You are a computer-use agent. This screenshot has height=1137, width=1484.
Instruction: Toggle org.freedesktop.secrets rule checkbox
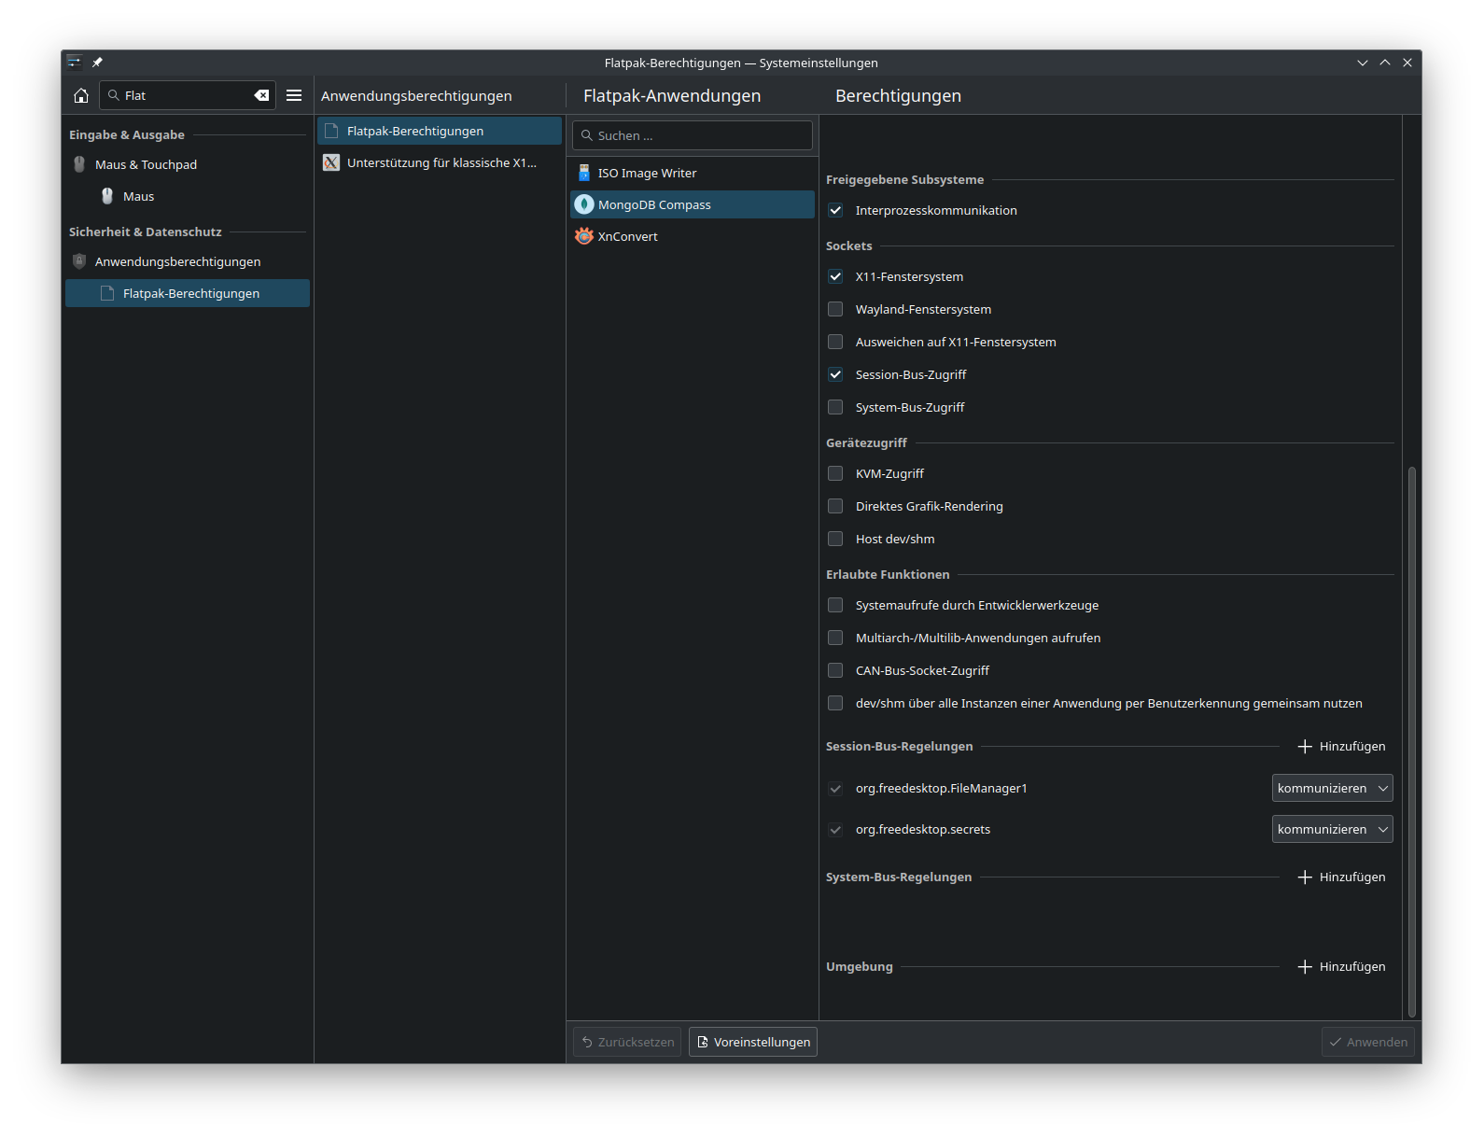[835, 829]
